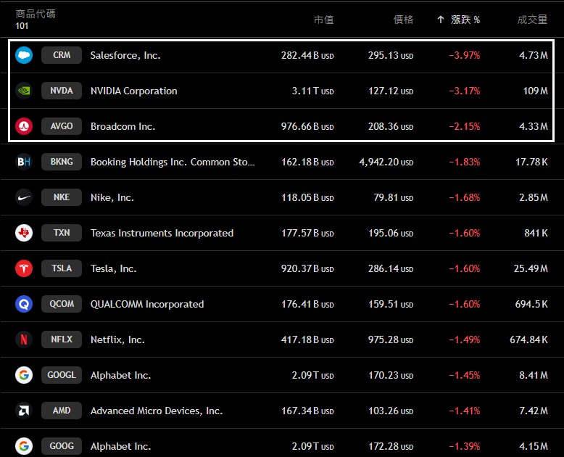Click the Netflix N logo icon
This screenshot has height=457, width=564.
point(24,339)
